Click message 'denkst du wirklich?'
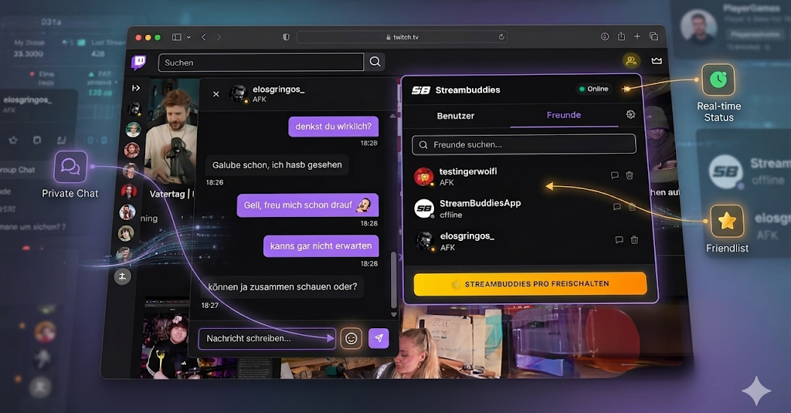 click(333, 127)
